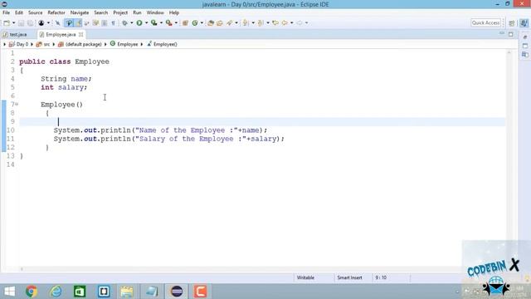The width and height of the screenshot is (531, 299).
Task: Click the New Java Class icon
Action: coord(195,23)
